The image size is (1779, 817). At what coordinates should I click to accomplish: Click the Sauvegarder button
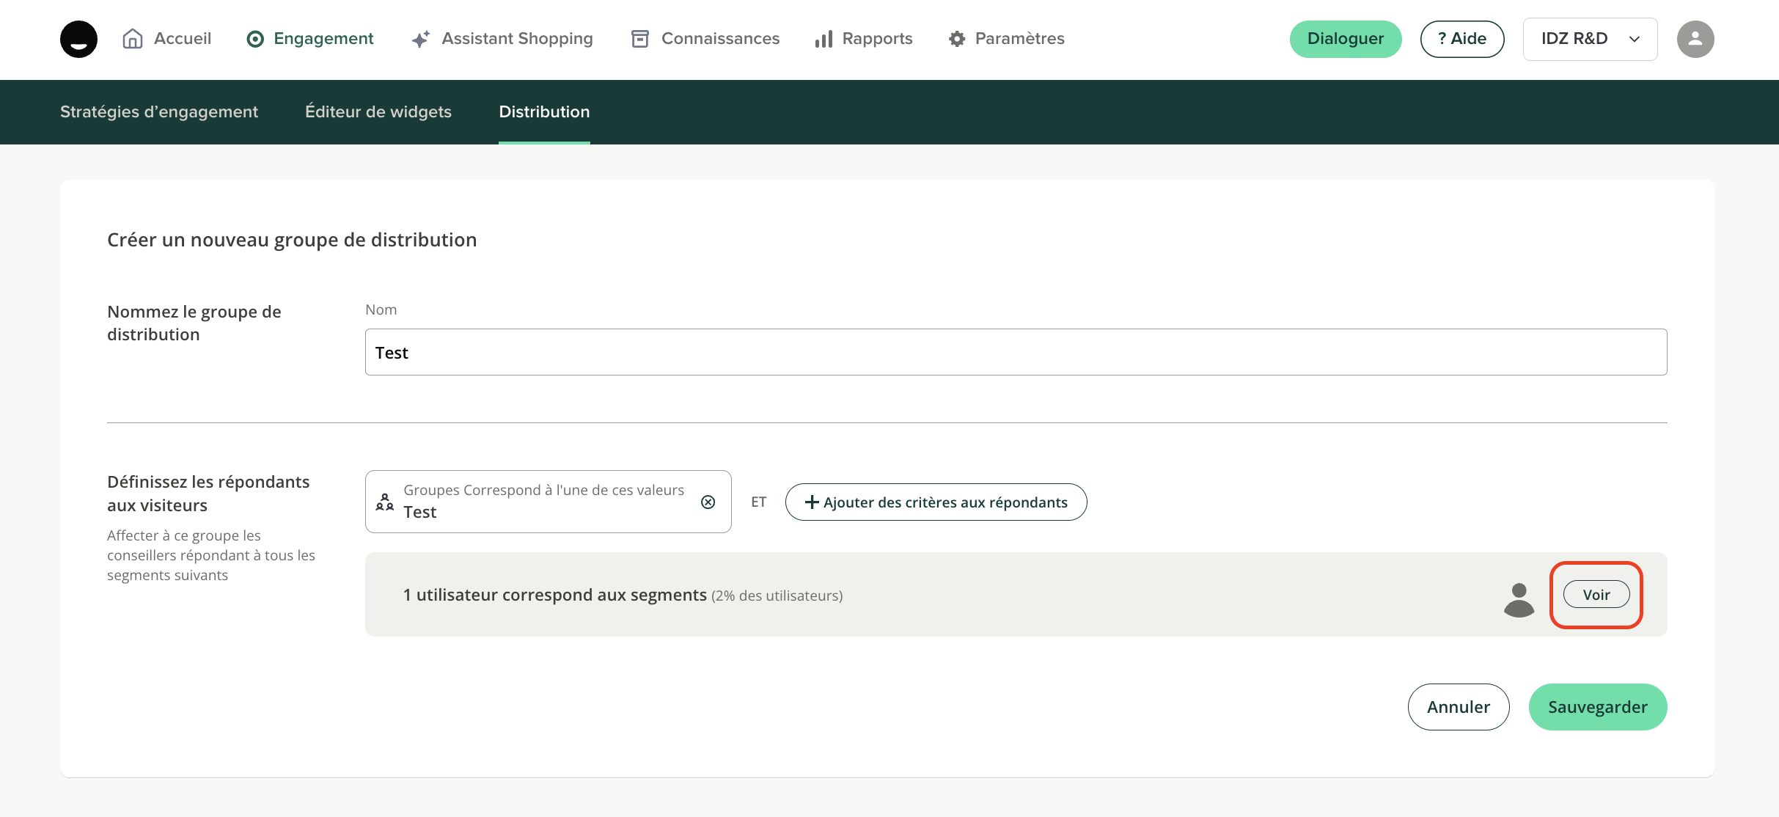pos(1597,707)
